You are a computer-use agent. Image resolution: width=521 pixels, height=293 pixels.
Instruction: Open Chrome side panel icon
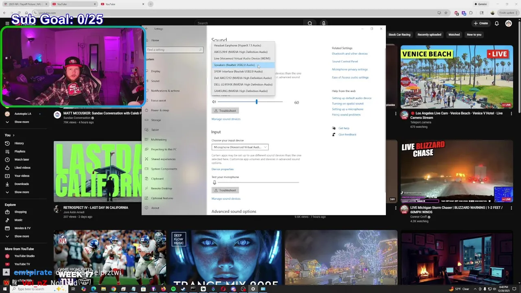[482, 13]
